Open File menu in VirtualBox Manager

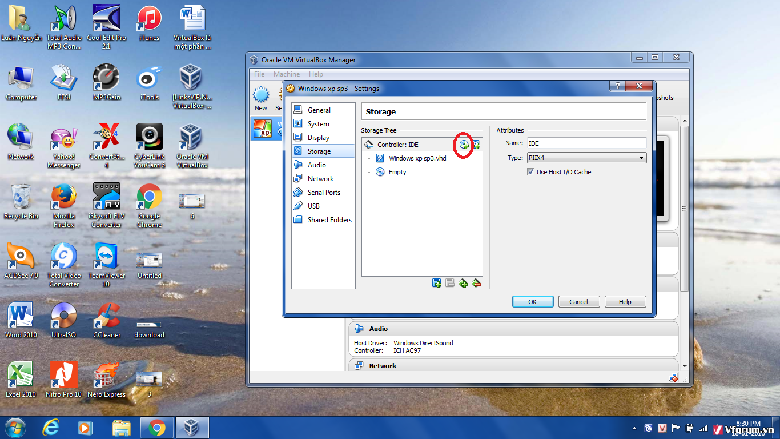coord(259,74)
